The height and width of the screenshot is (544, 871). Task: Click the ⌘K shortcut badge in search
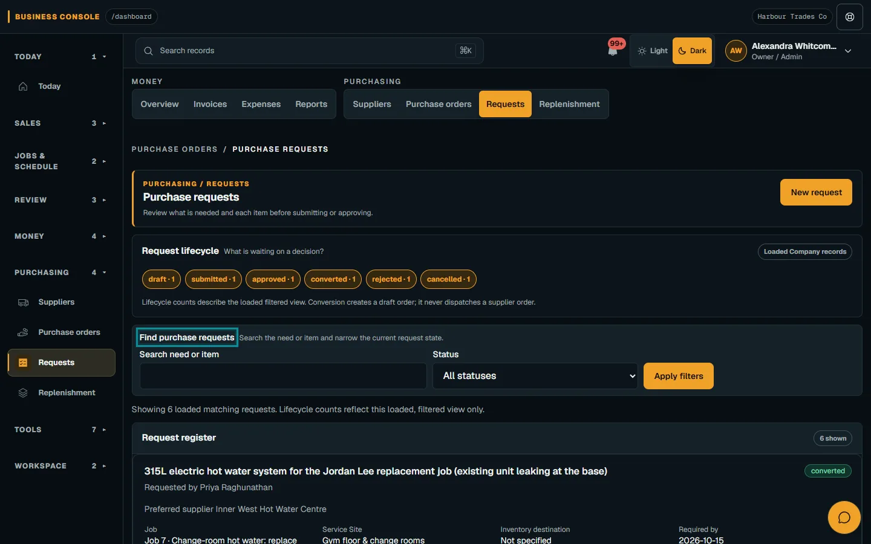[466, 51]
